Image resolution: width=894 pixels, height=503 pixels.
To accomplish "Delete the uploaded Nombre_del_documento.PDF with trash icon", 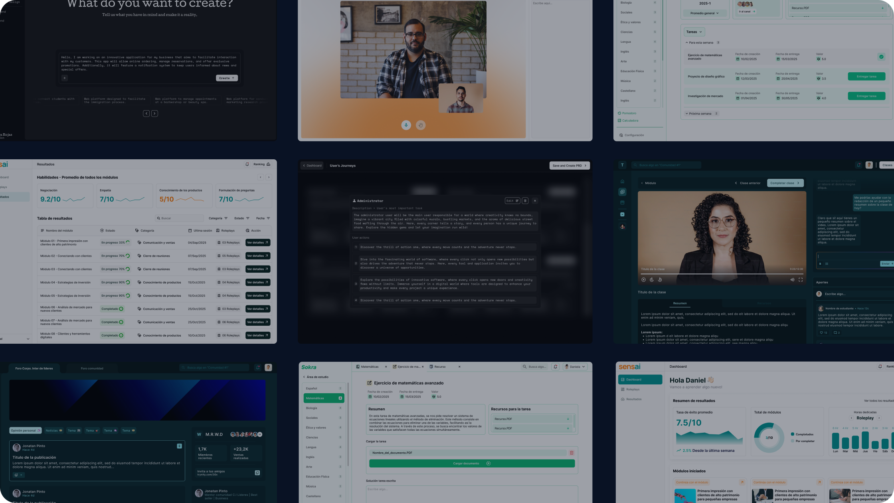I will (572, 453).
